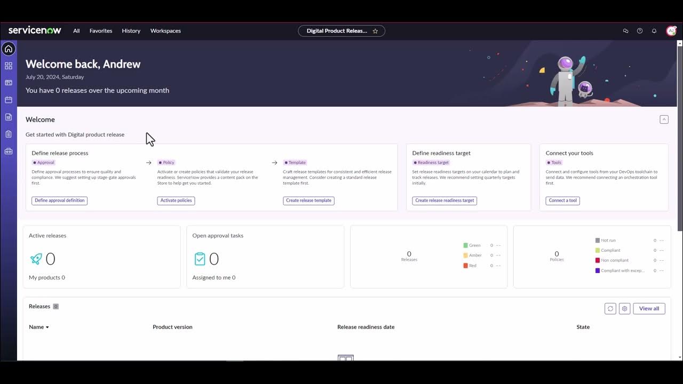Click View all in the Releases section
Image resolution: width=683 pixels, height=384 pixels.
tap(649, 308)
